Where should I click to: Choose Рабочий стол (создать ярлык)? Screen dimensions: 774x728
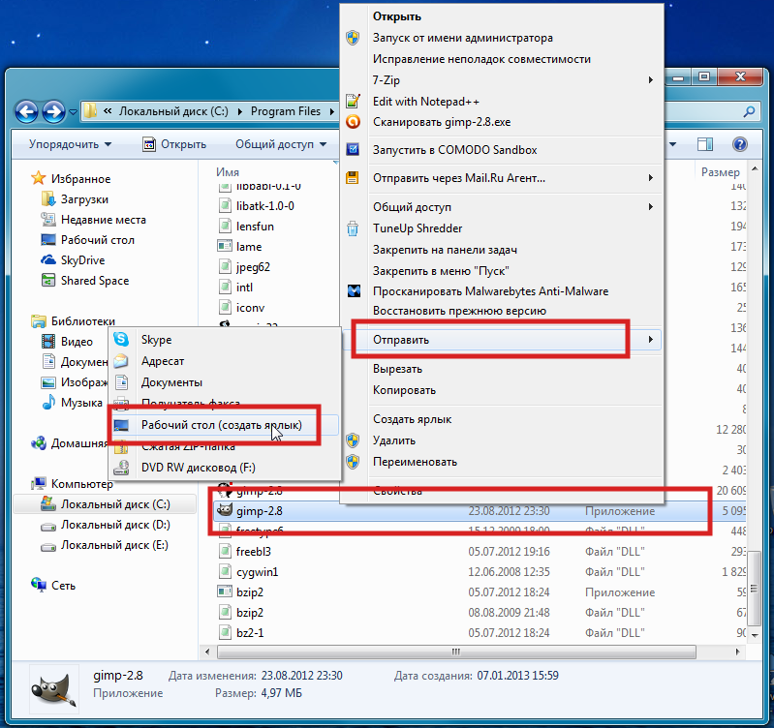tap(225, 425)
